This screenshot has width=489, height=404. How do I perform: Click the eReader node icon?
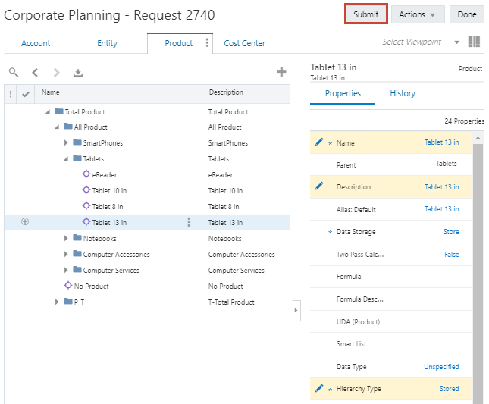click(x=86, y=174)
